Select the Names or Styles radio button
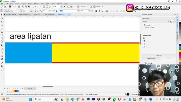Screen dimensions: 181x102 pyautogui.click(x=144, y=27)
